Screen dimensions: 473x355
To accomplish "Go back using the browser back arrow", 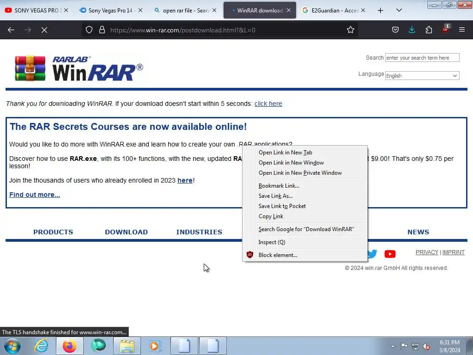I will pos(11,30).
